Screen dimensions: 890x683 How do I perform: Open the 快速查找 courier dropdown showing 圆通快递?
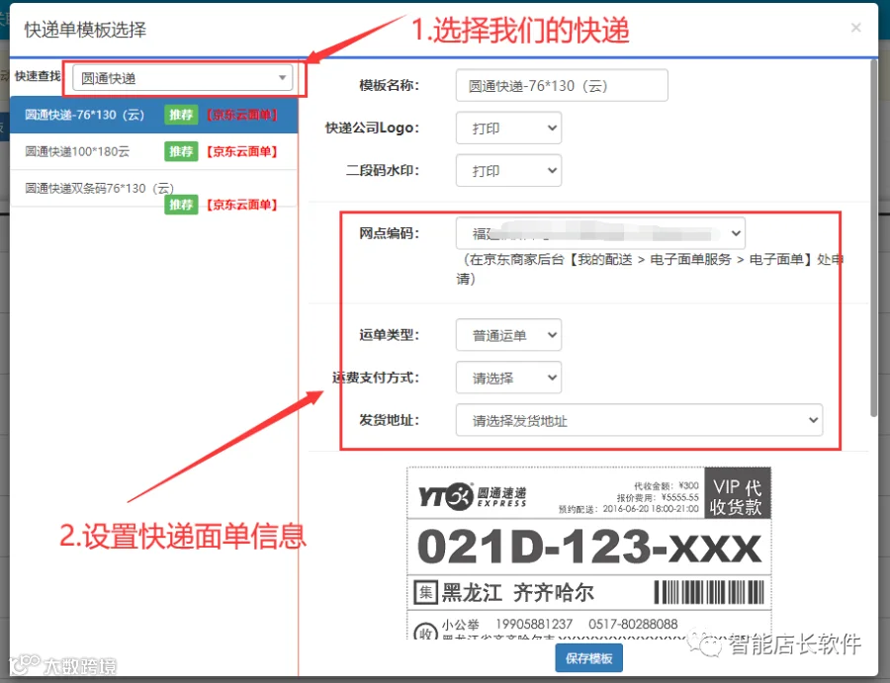[x=182, y=78]
